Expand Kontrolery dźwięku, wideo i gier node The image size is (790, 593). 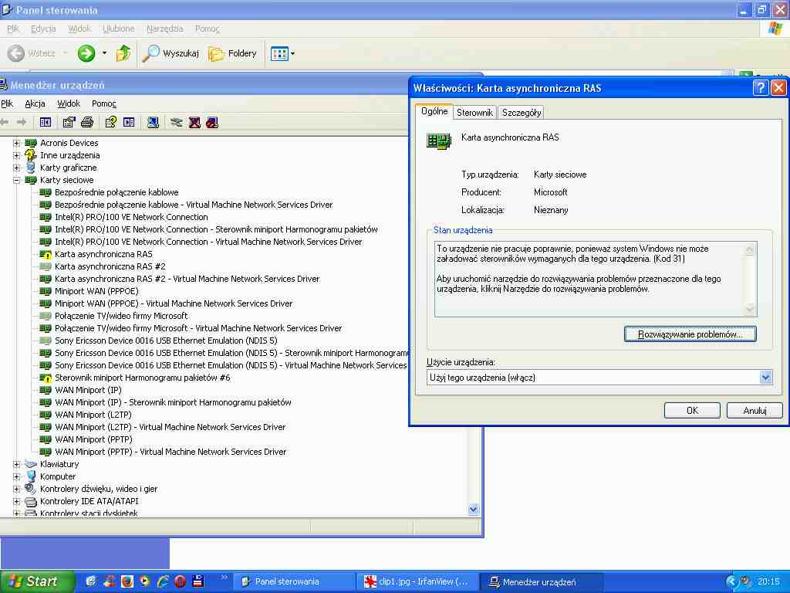(x=17, y=489)
